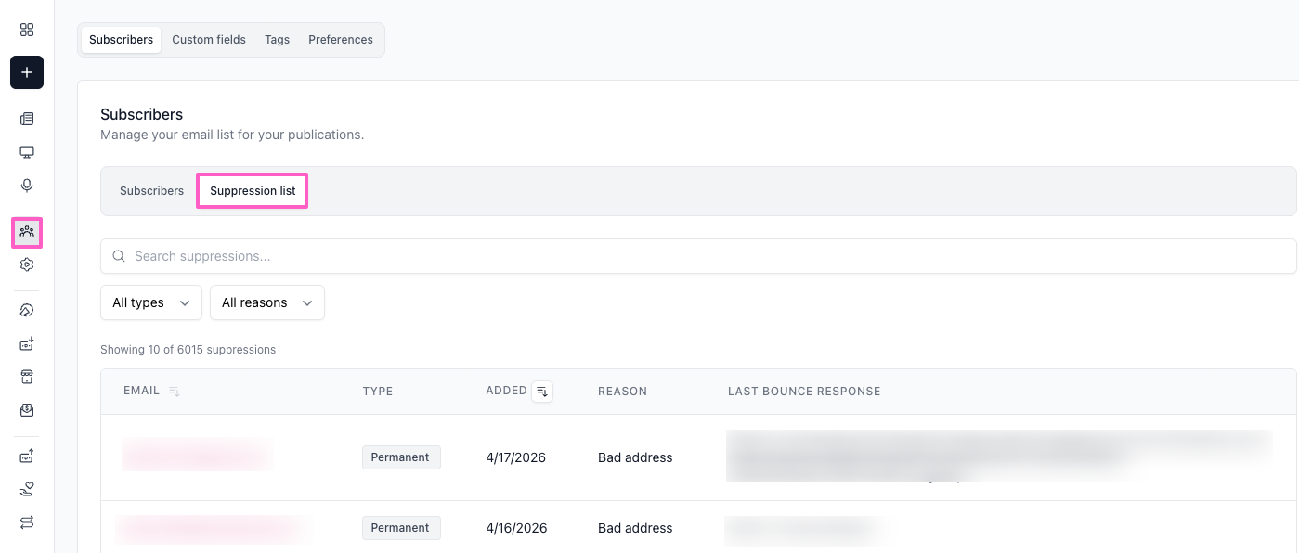This screenshot has width=1299, height=553.
Task: Click the REASON column header
Action: point(622,392)
